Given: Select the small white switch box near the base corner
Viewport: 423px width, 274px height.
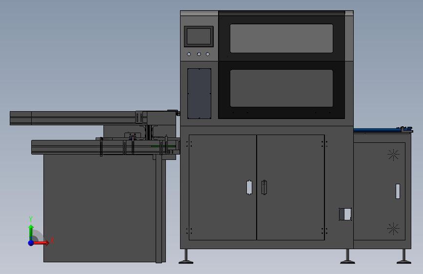Looking at the screenshot, I should pos(345,215).
